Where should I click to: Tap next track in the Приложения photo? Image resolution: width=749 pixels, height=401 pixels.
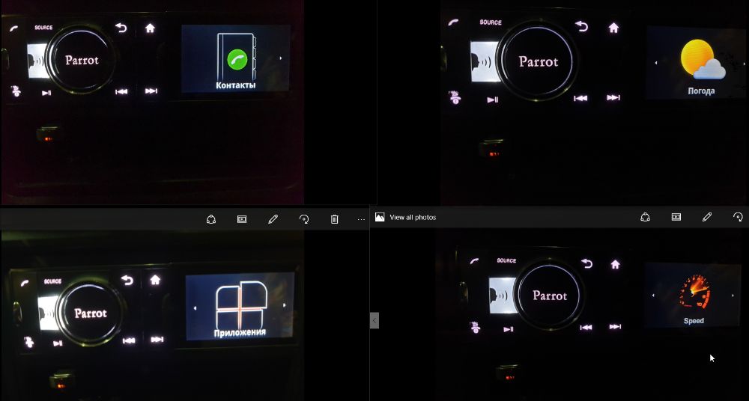(157, 340)
